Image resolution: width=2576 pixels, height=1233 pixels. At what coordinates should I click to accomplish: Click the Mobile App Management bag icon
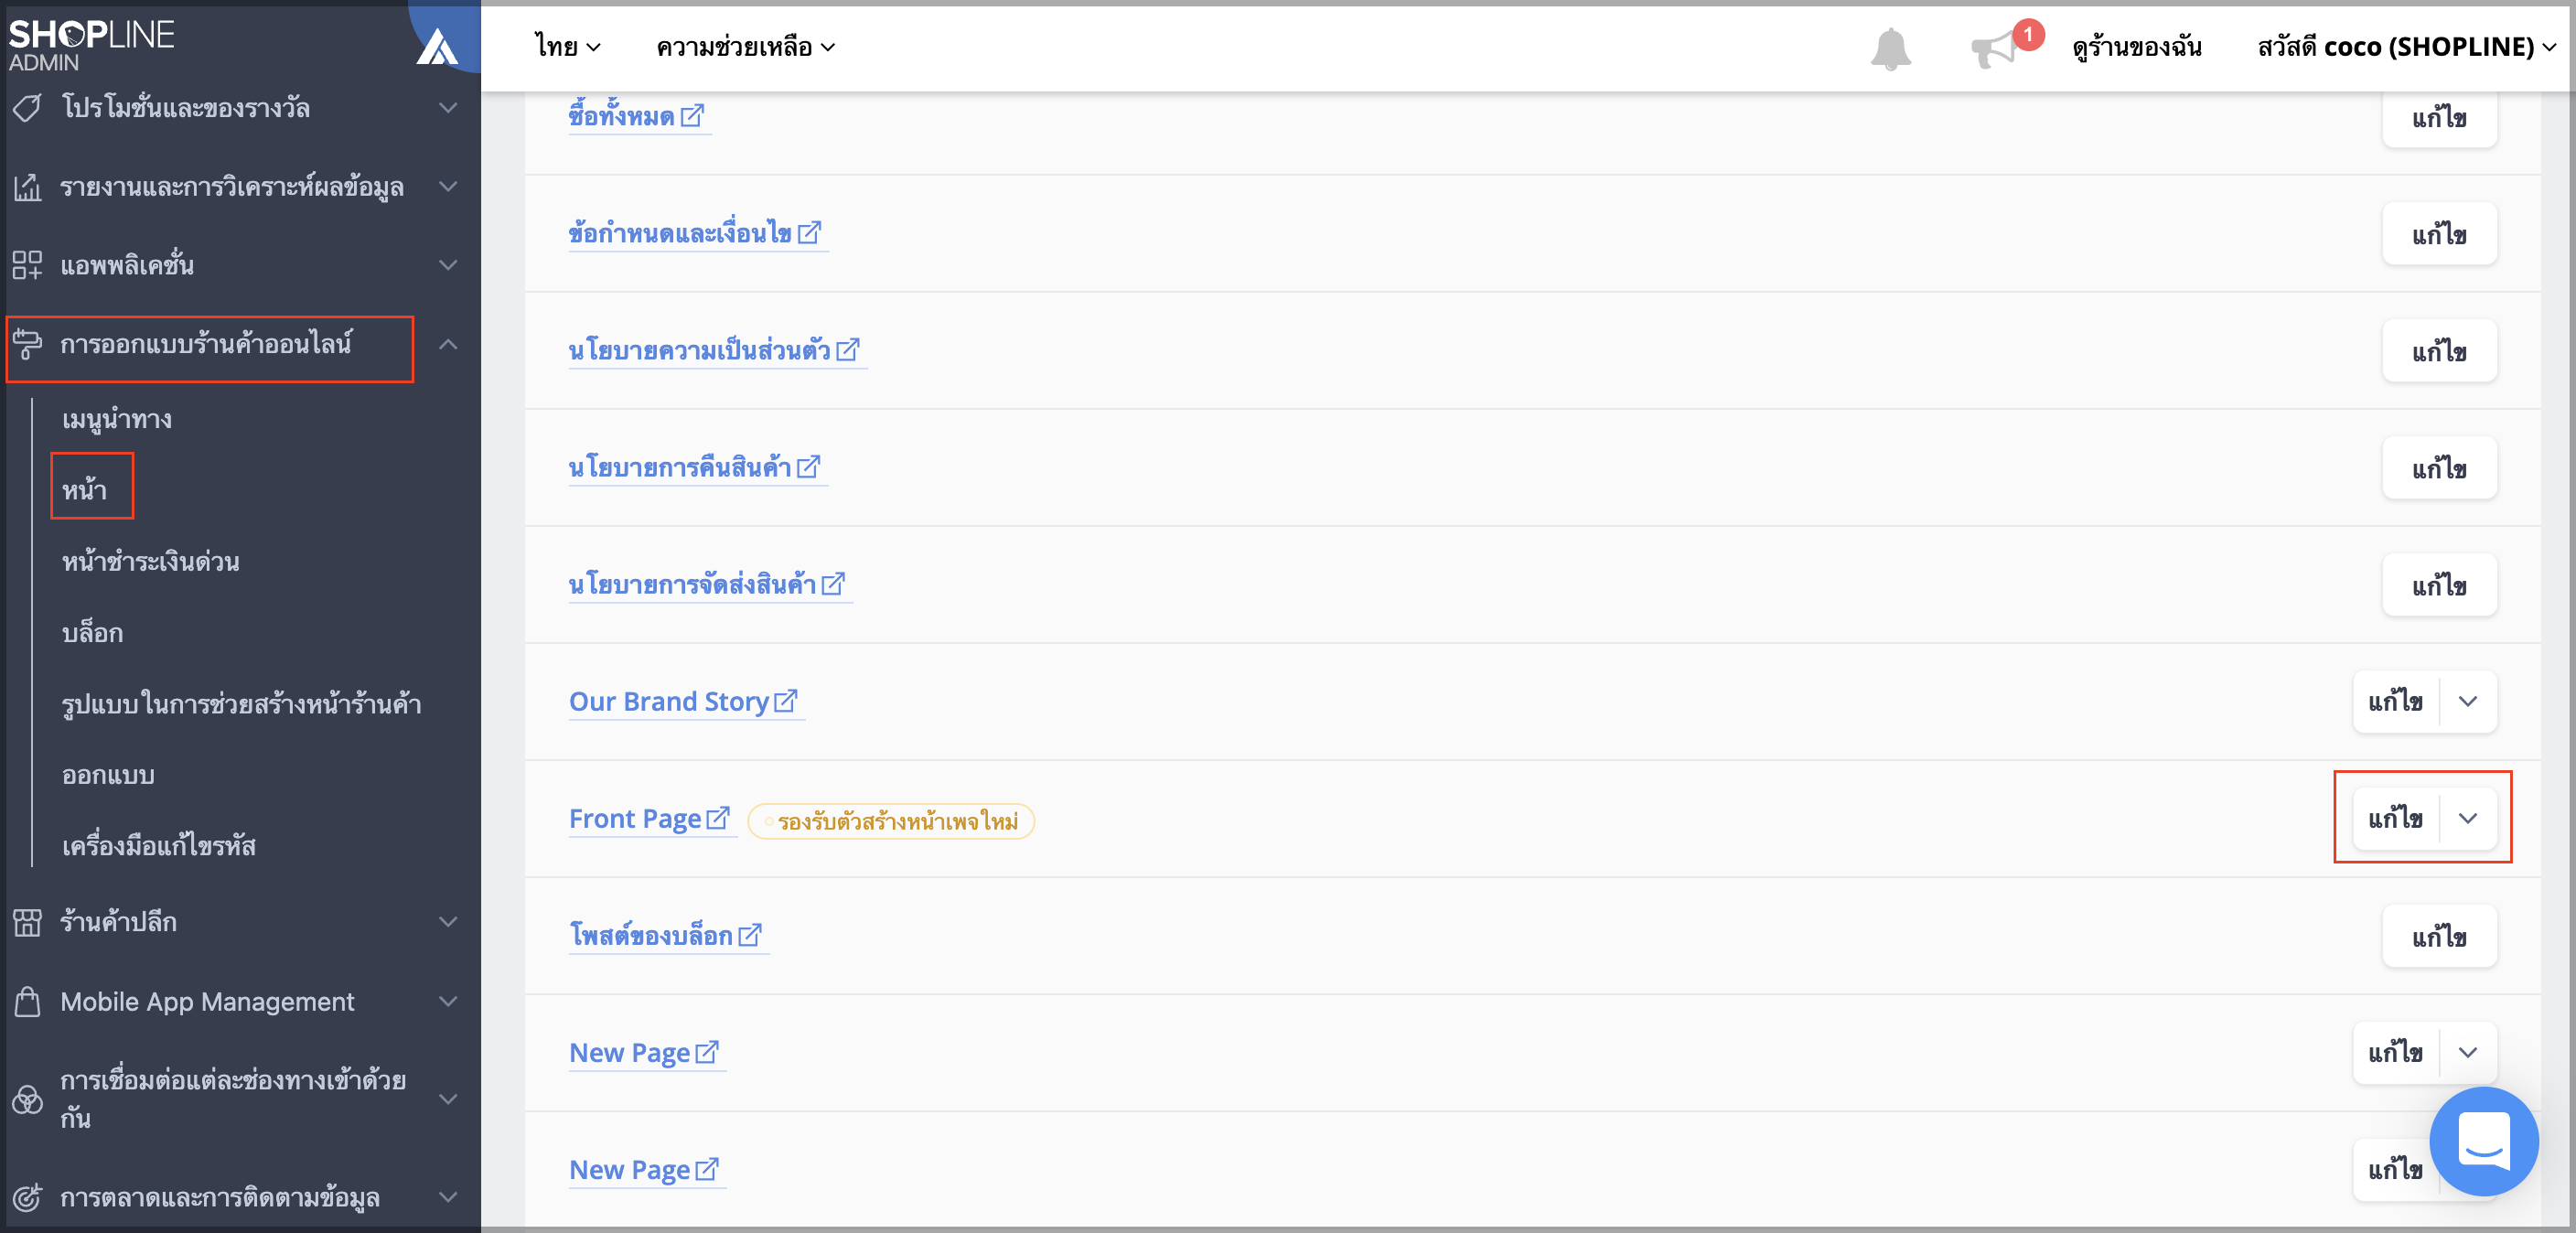(27, 1001)
